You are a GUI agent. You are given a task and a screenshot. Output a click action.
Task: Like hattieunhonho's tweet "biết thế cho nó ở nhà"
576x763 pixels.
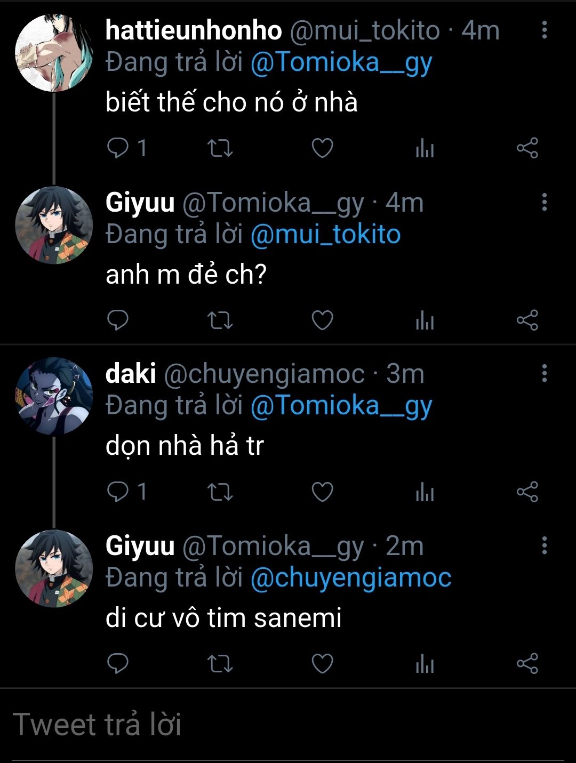click(x=322, y=148)
